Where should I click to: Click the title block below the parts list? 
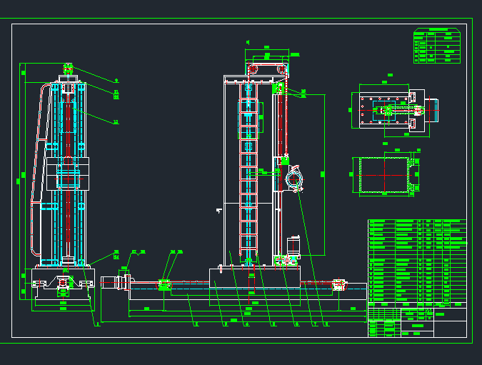416,319
